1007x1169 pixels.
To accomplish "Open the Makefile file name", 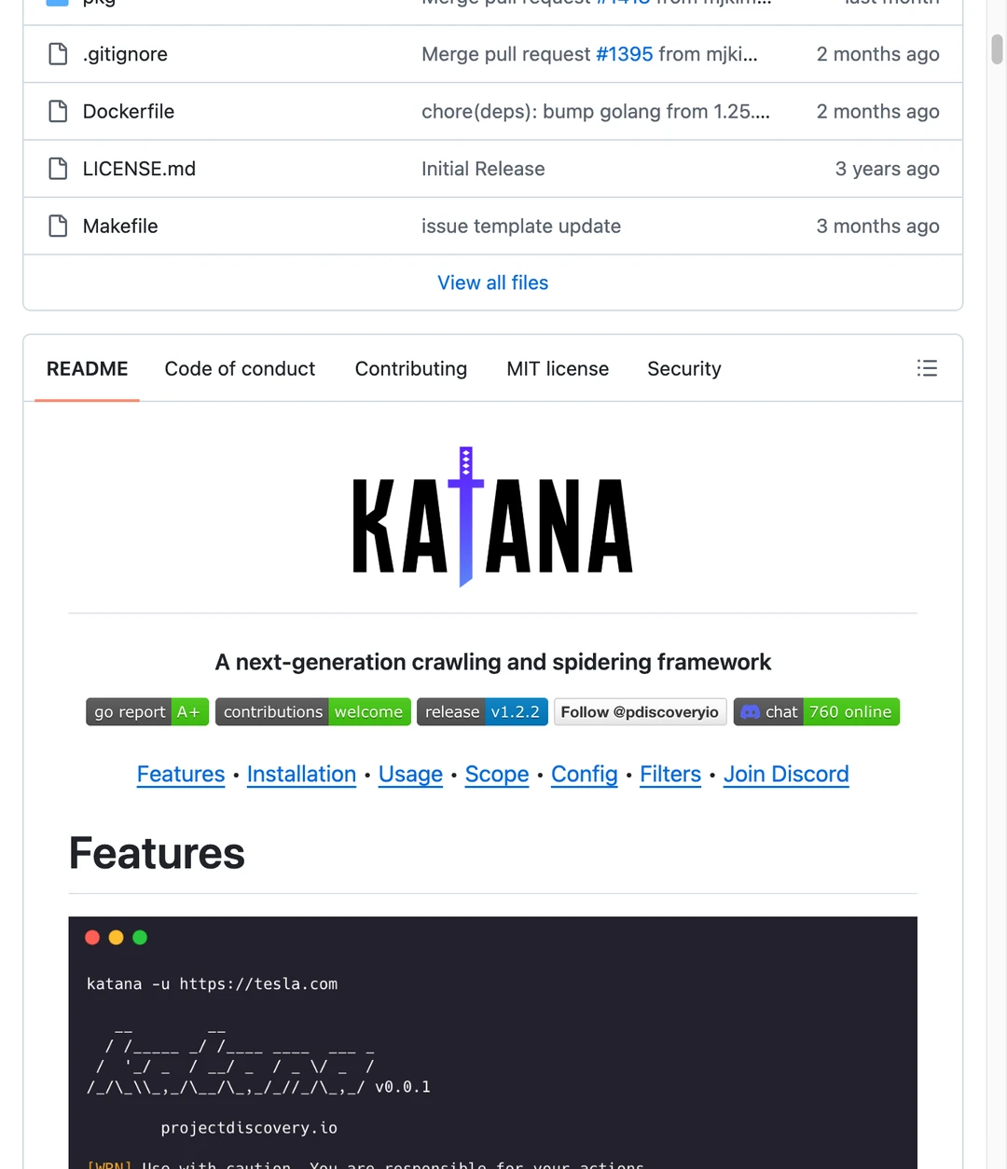I will tap(120, 227).
